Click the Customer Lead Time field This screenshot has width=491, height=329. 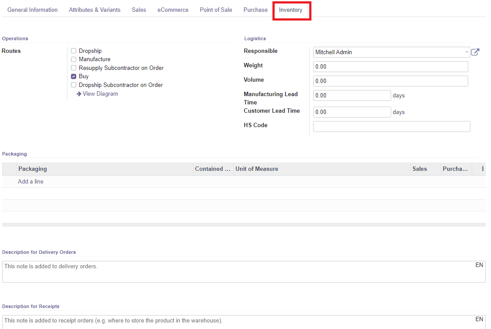point(352,112)
